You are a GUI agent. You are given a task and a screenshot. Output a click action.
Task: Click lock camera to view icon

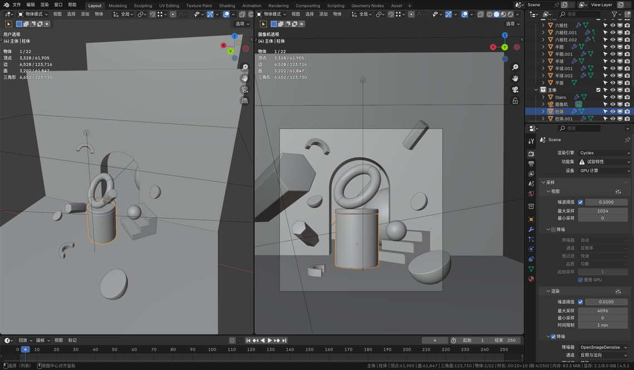515,101
